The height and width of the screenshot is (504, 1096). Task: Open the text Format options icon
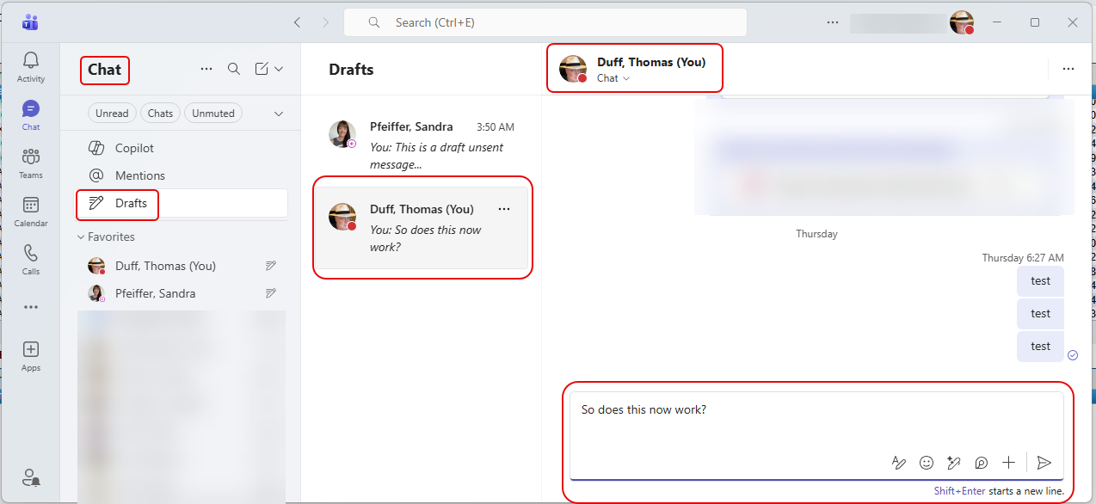[899, 463]
